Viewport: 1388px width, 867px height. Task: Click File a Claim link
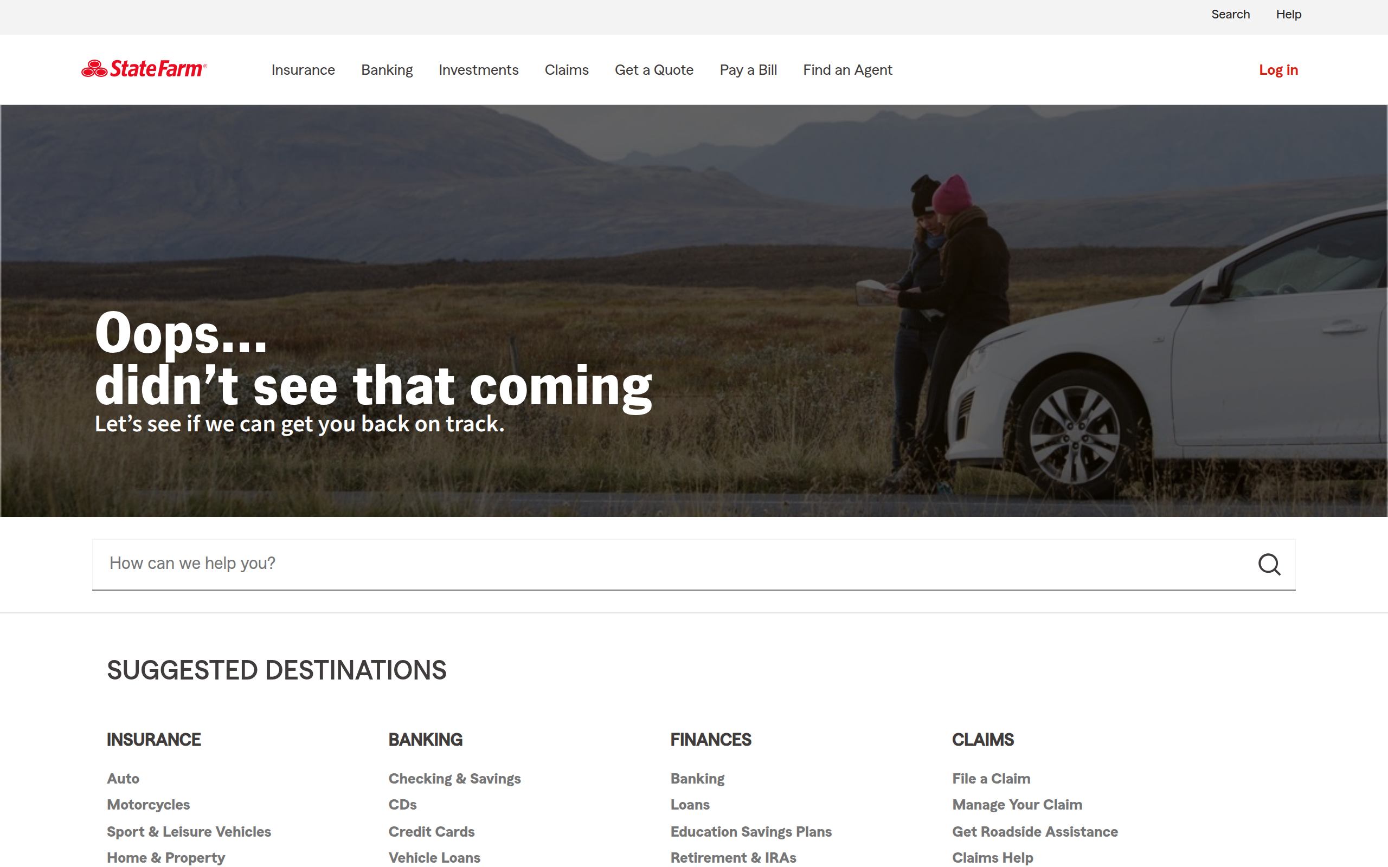point(991,779)
